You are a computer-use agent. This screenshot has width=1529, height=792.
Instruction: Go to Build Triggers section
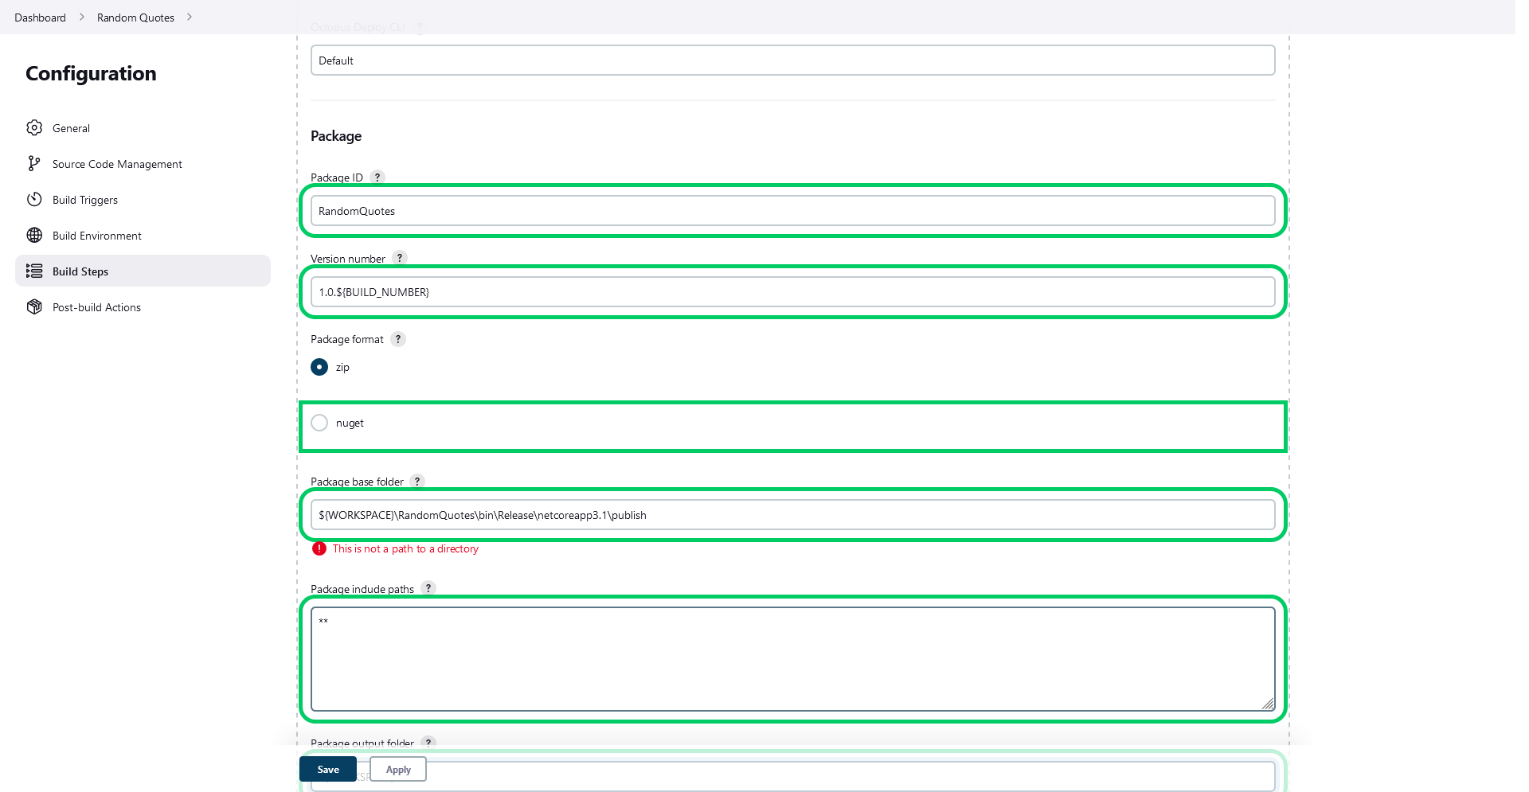[143, 200]
